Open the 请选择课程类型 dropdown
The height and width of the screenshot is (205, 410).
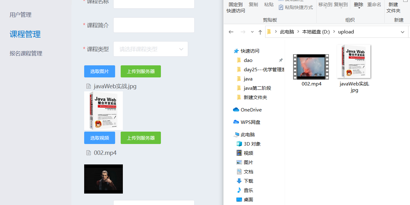(151, 49)
